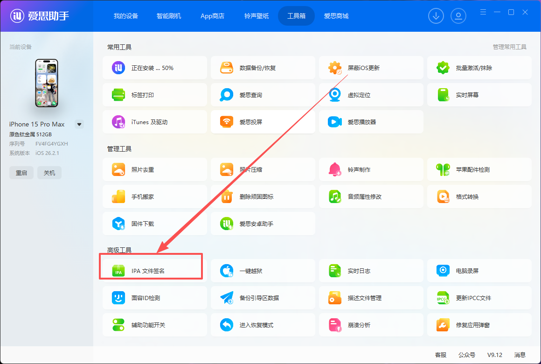
Task: Open the iTunes 及驱动 tool
Action: (x=154, y=122)
